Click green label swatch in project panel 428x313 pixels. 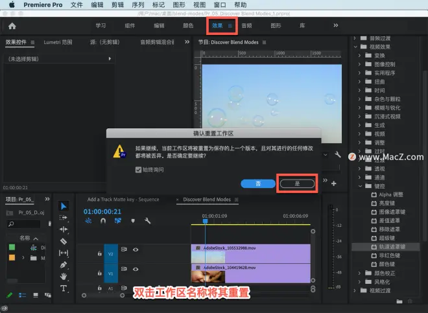pyautogui.click(x=12, y=248)
